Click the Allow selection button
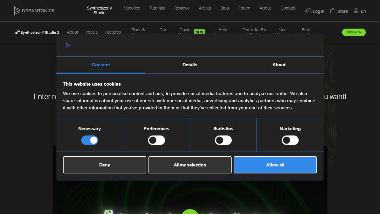This screenshot has width=380, height=214. (x=190, y=165)
